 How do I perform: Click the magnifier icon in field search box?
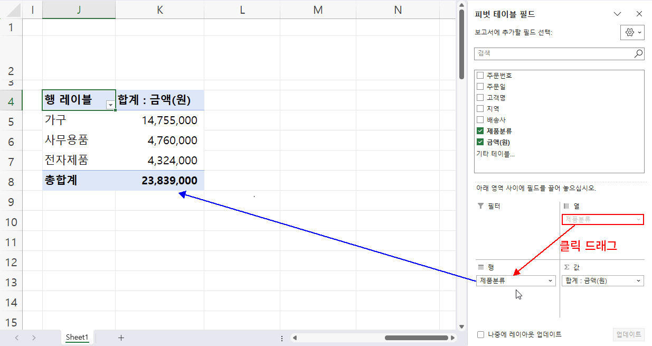coord(638,53)
